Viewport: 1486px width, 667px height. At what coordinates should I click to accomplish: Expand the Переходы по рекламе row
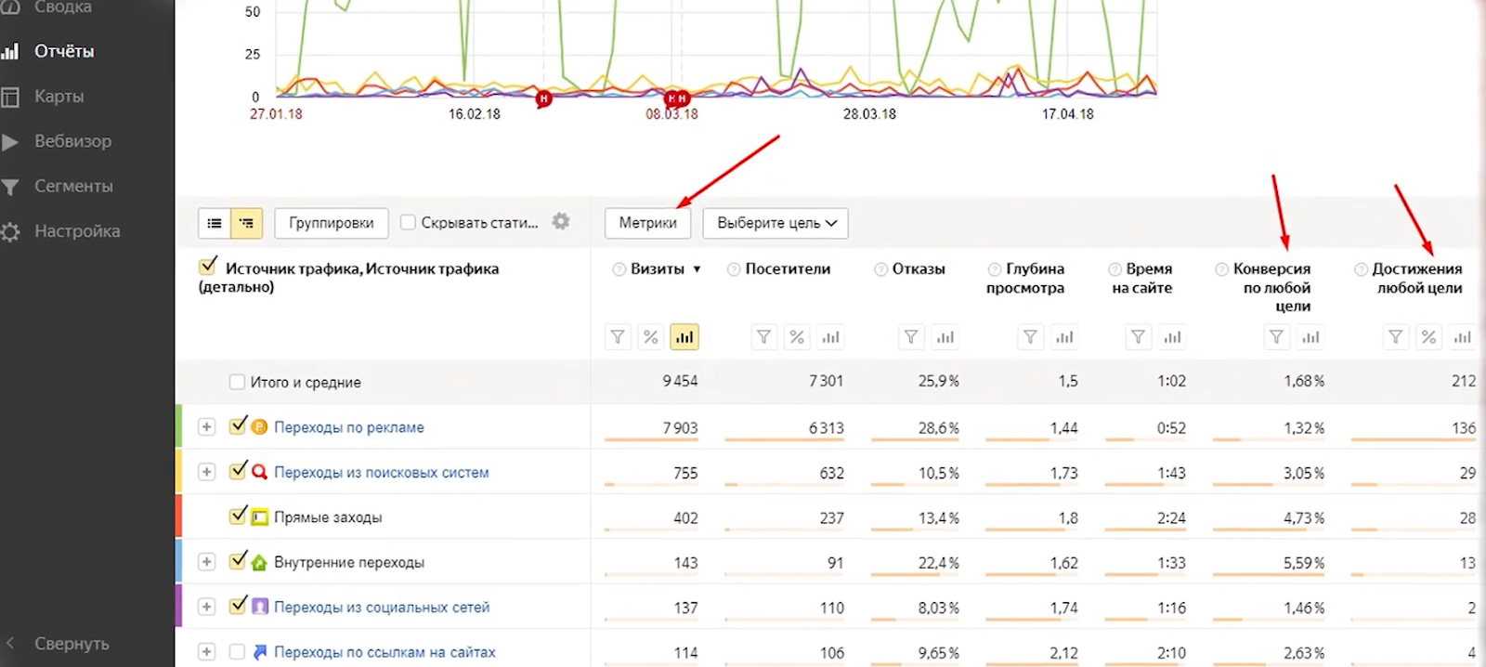(x=206, y=427)
